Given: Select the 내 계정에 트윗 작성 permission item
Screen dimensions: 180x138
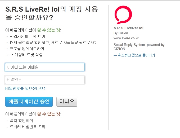Looking at the screenshot, I should pos(26,55).
